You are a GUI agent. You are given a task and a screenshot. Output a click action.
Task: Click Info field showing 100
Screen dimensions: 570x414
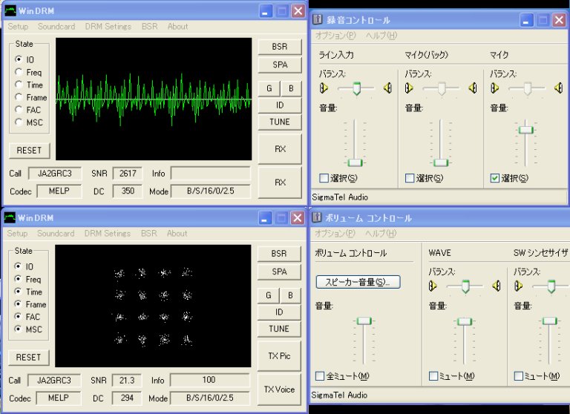(x=210, y=380)
